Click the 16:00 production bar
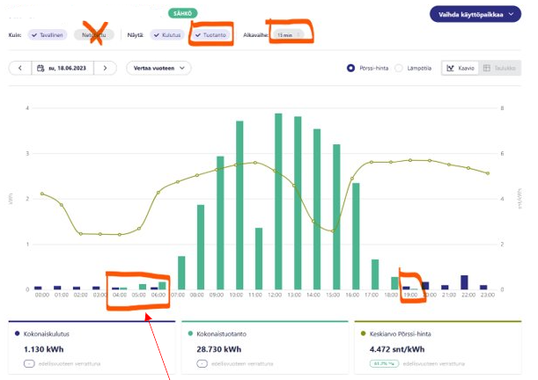 coord(356,237)
